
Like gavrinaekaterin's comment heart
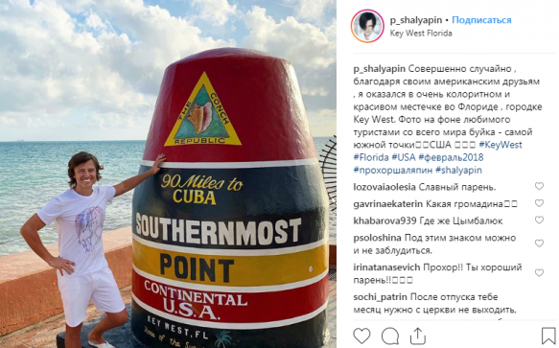click(539, 203)
